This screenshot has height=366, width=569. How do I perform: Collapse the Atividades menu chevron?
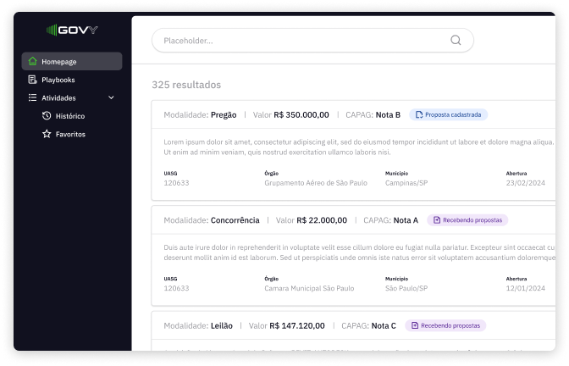pyautogui.click(x=112, y=97)
